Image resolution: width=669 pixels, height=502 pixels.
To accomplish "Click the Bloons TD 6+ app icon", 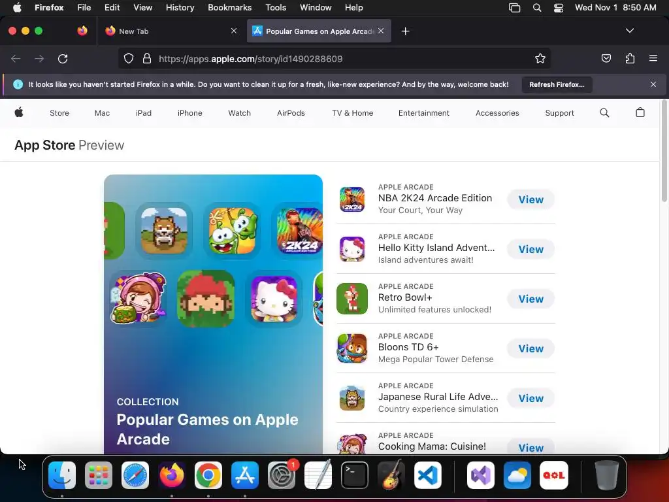I will 352,348.
